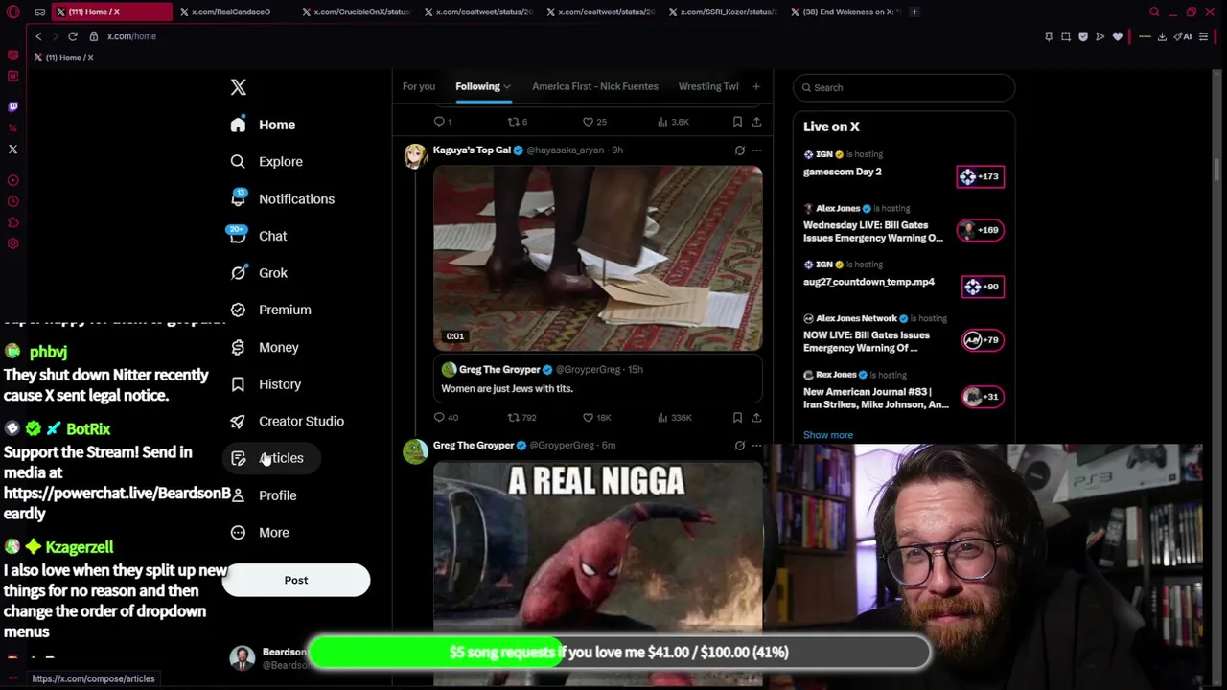Share the Kaguya's Top Gal post
The width and height of the screenshot is (1227, 690).
[756, 417]
